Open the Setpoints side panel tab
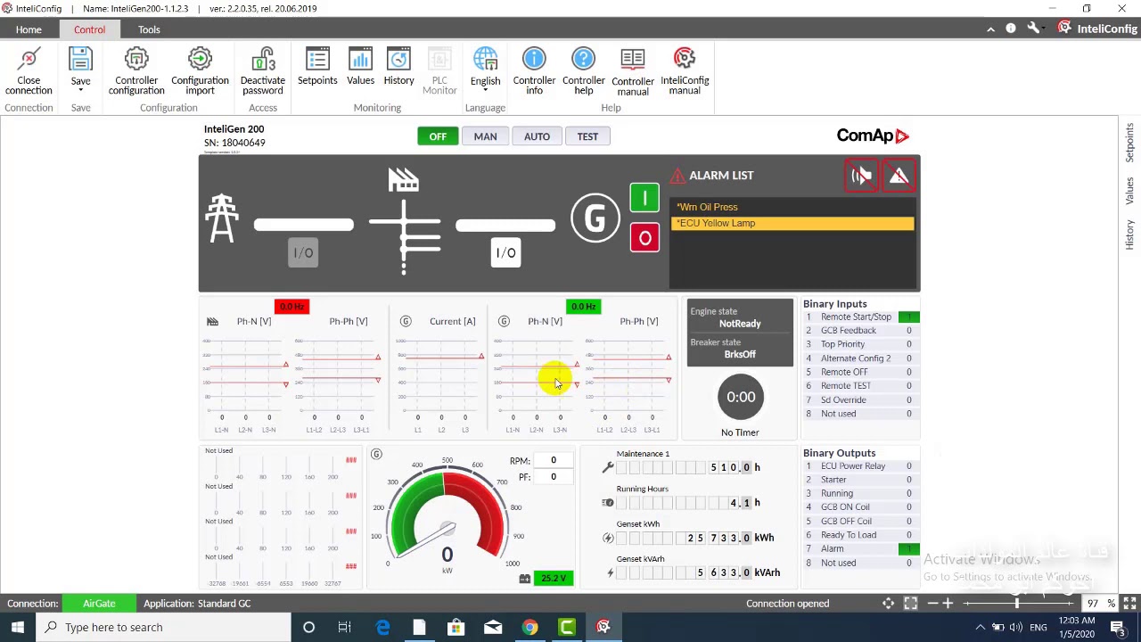 1129,143
